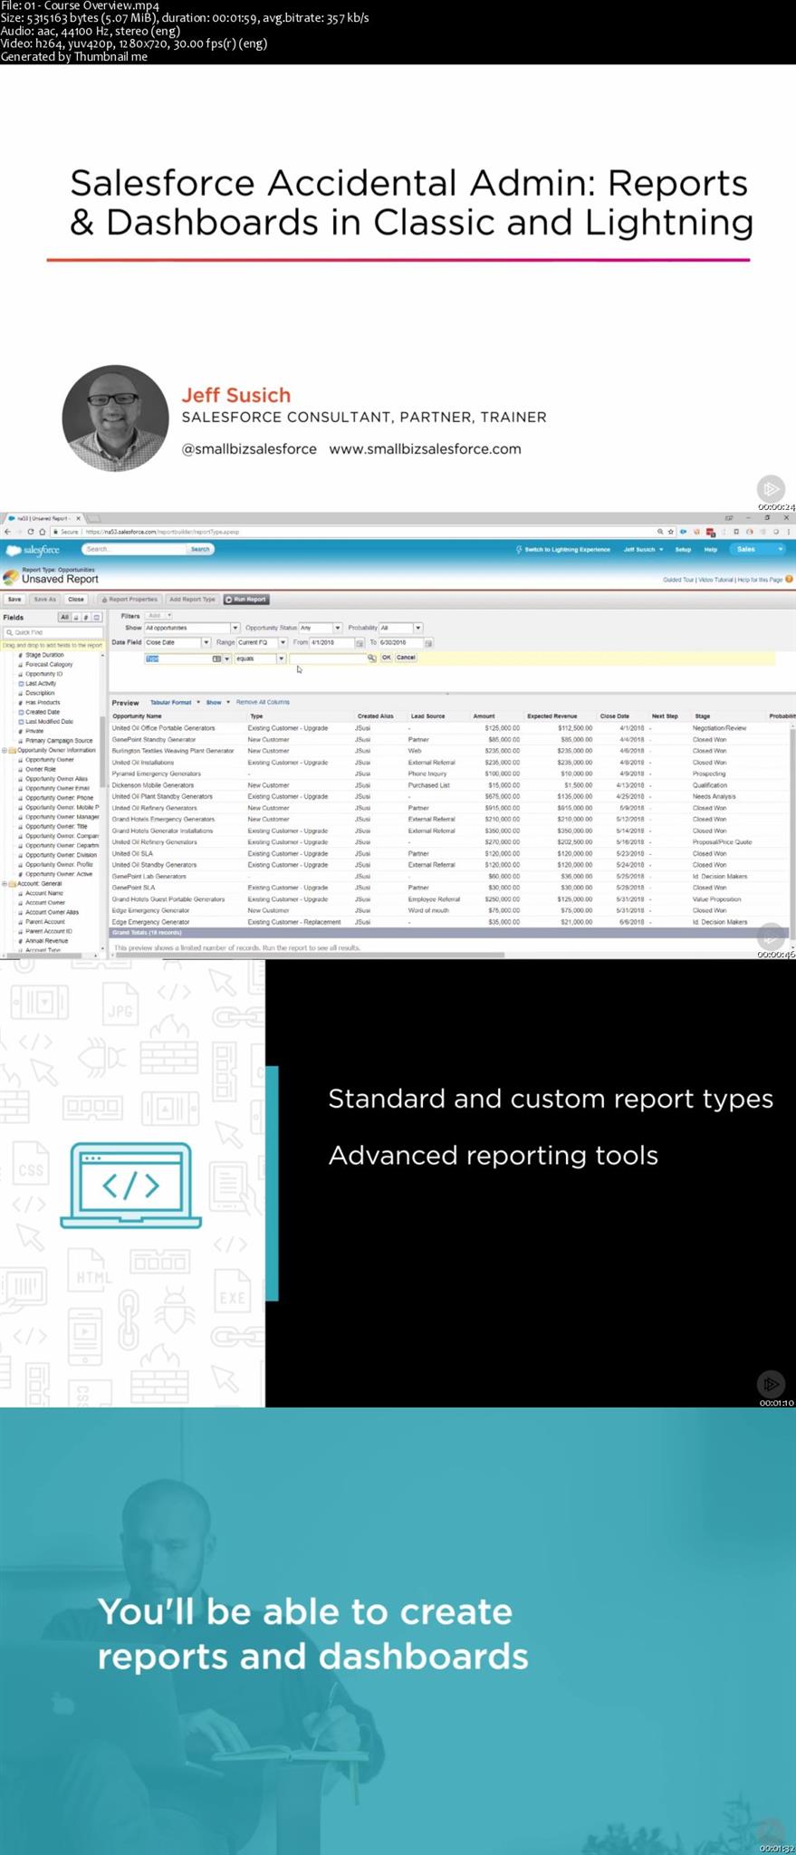Click the Forecast Category field
The image size is (796, 1855).
tap(49, 664)
